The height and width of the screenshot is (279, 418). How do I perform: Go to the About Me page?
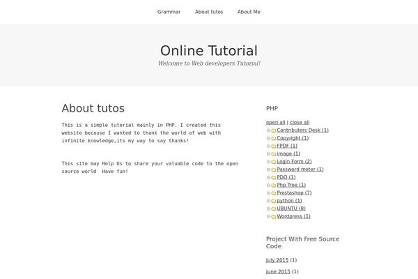coord(249,12)
